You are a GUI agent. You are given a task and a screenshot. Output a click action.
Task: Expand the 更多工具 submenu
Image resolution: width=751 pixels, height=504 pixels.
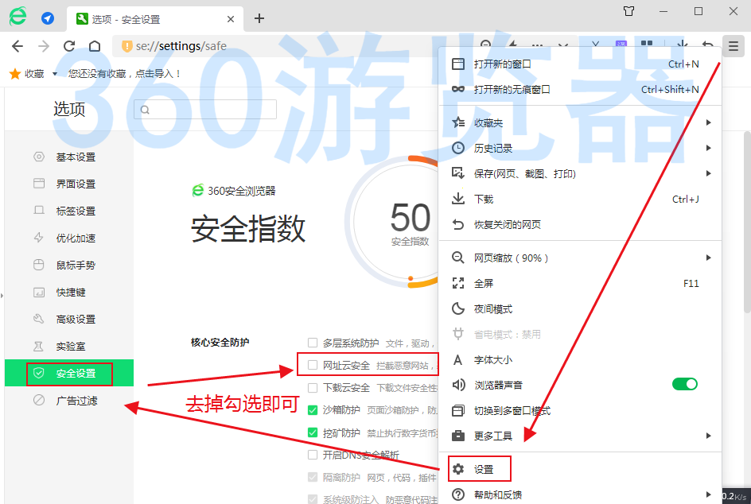[x=580, y=436]
